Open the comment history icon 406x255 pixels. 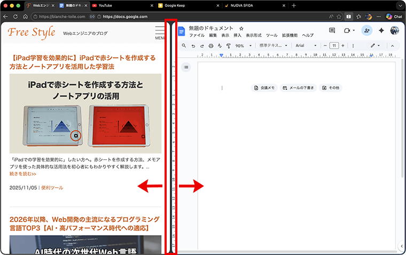(332, 30)
